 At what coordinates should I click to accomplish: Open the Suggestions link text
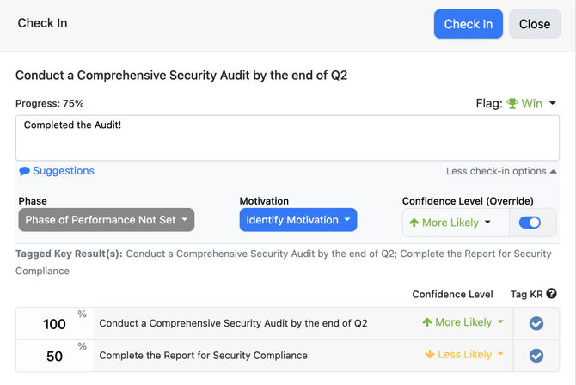pos(64,171)
